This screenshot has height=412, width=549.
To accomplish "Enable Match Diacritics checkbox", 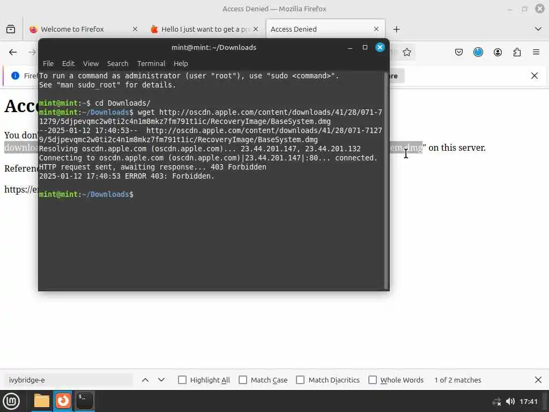I will 300,380.
